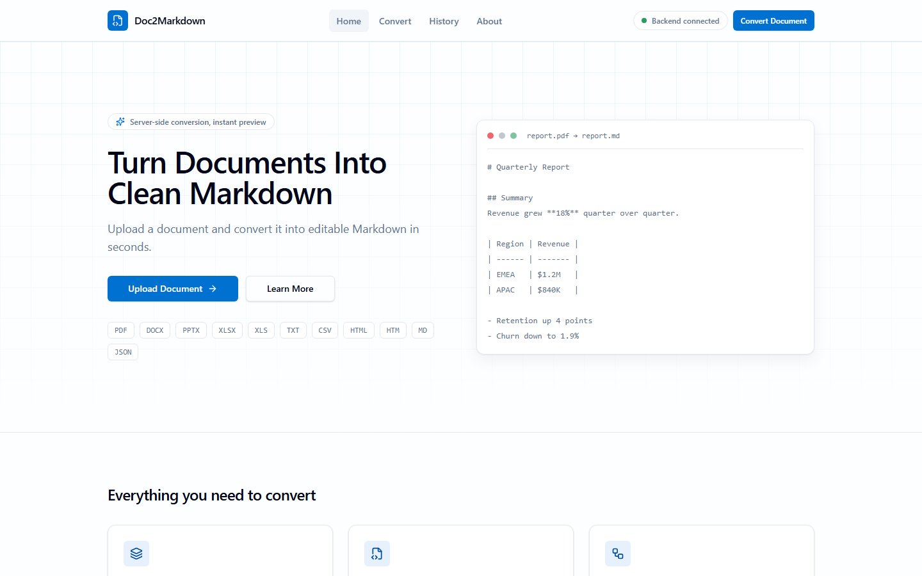Go to the Convert page
Image resolution: width=922 pixels, height=576 pixels.
click(x=395, y=21)
